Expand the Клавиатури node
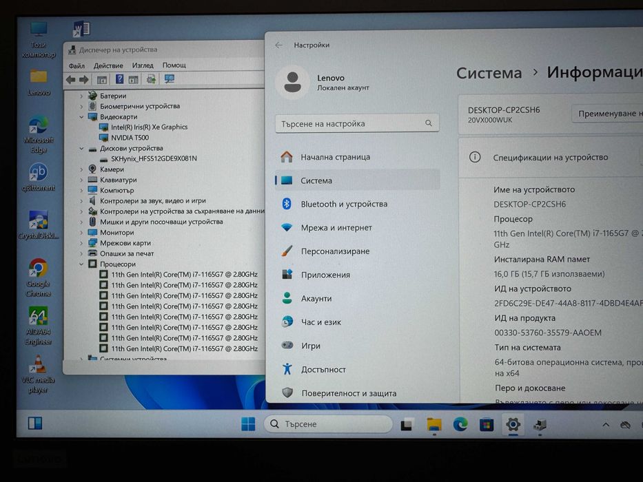 [81, 180]
